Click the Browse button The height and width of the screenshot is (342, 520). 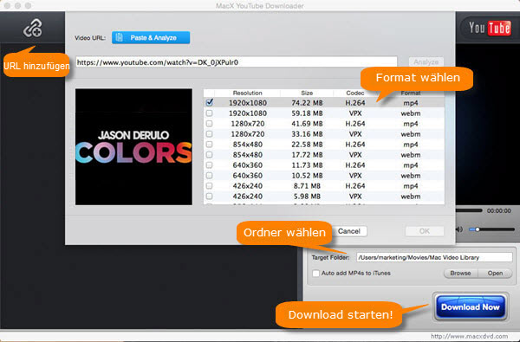pyautogui.click(x=460, y=273)
